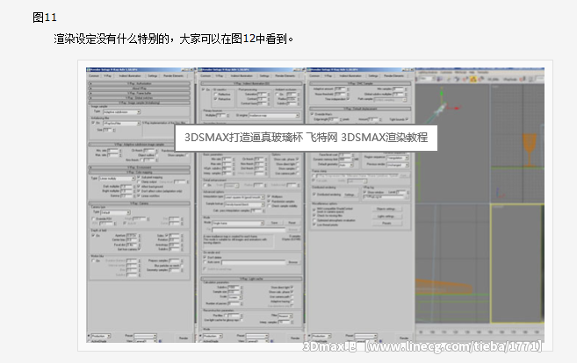Toggle the Affect background checkbox
Image resolution: width=577 pixels, height=363 pixels.
(139, 187)
